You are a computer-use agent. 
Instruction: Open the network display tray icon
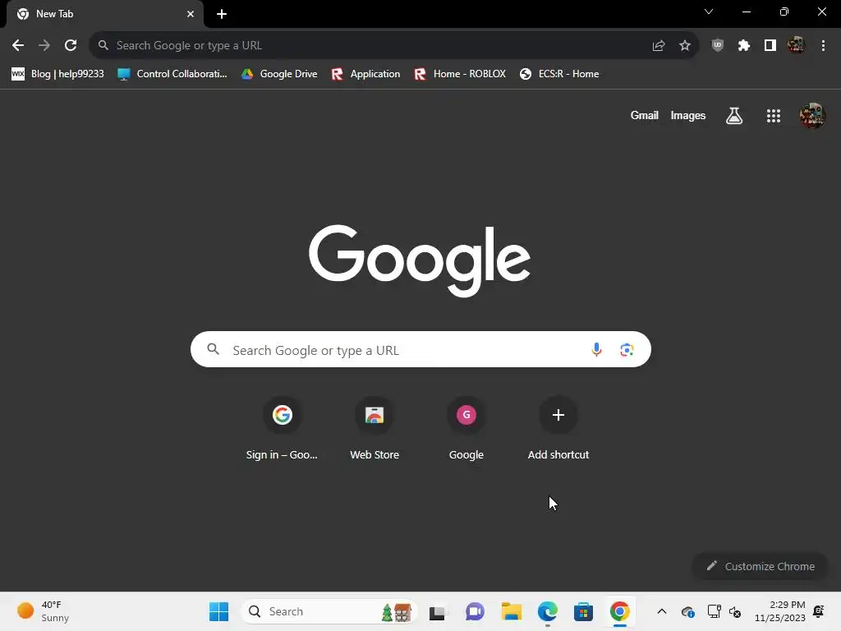(x=714, y=611)
